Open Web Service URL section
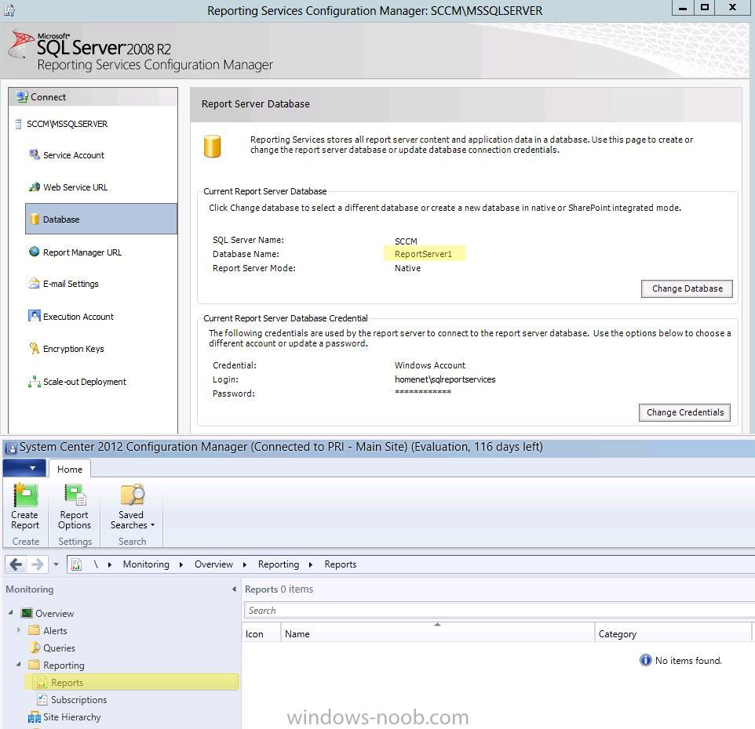This screenshot has width=755, height=729. (75, 187)
